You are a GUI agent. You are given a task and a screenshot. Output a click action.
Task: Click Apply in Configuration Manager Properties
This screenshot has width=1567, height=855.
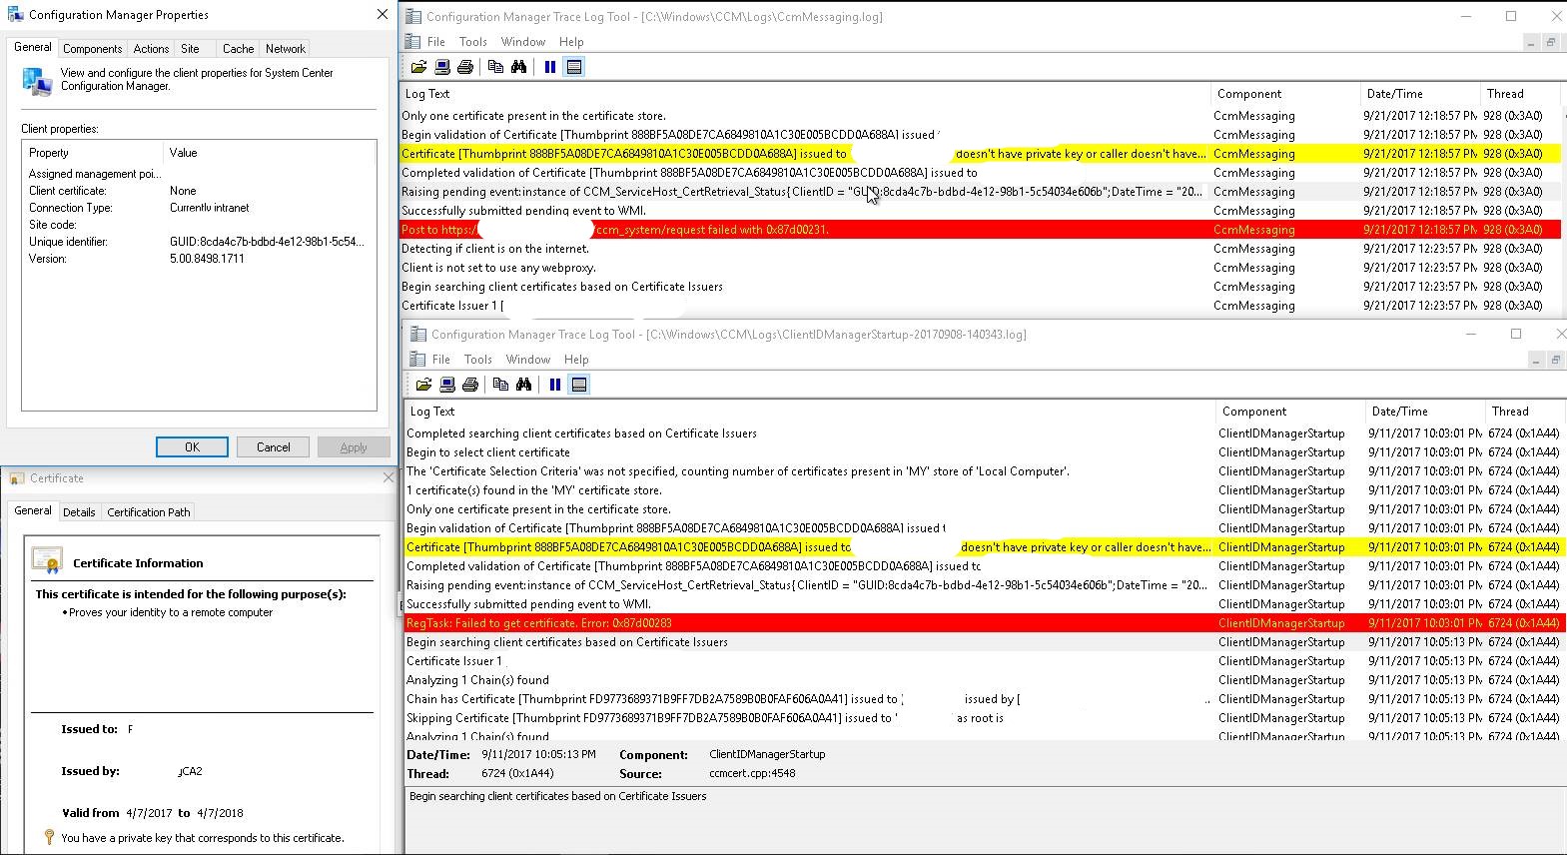(x=354, y=447)
